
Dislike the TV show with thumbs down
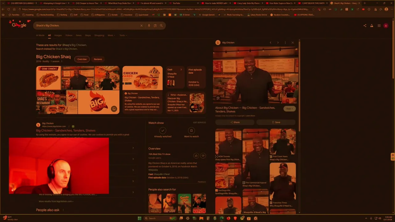[203, 156]
